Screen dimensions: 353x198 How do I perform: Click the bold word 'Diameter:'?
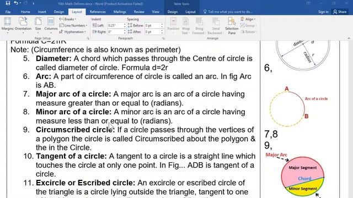(x=54, y=58)
